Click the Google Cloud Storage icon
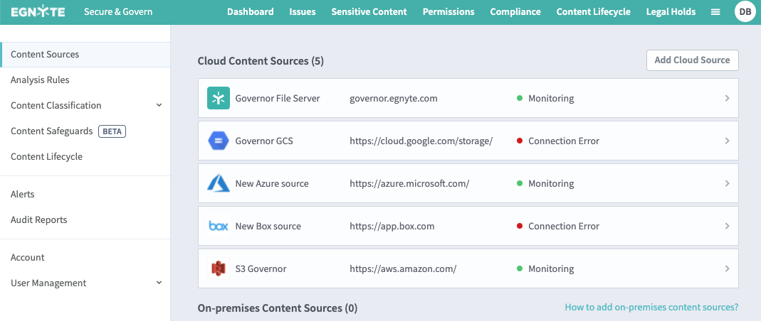Image resolution: width=761 pixels, height=321 pixels. (x=218, y=141)
